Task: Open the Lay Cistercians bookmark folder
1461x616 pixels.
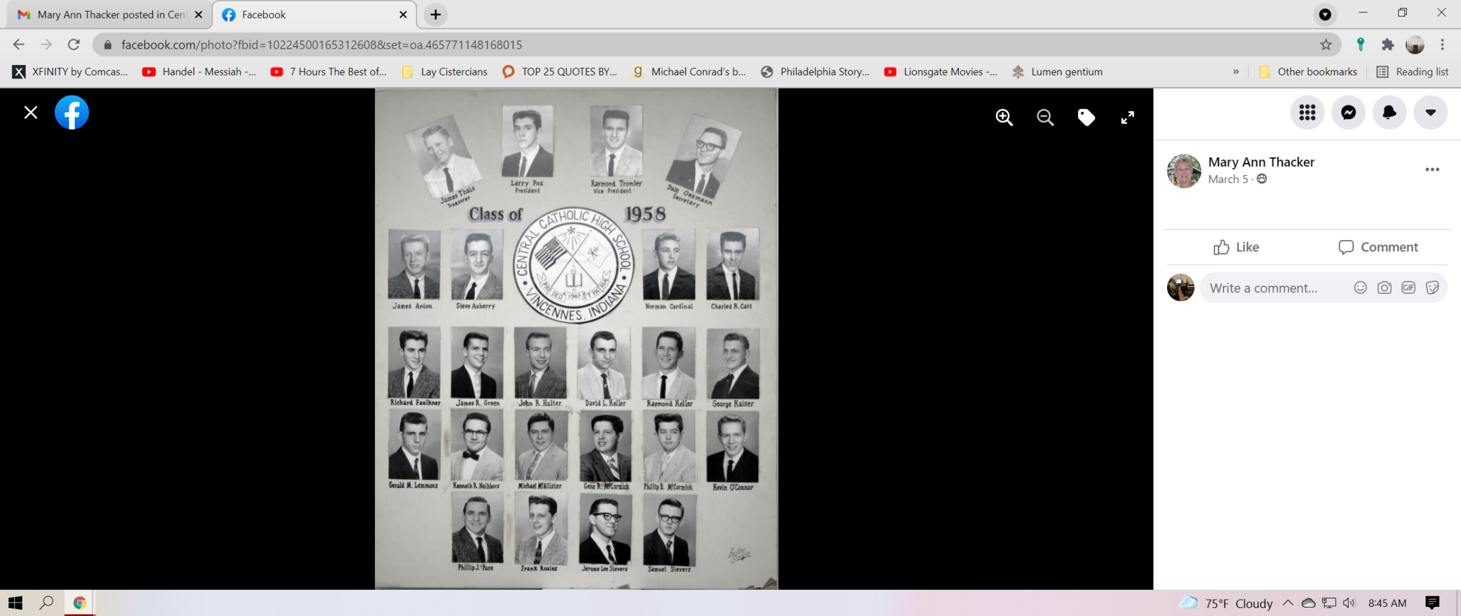Action: point(445,72)
